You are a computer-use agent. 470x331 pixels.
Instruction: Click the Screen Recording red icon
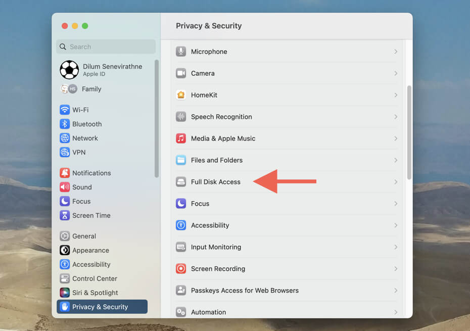pyautogui.click(x=181, y=269)
